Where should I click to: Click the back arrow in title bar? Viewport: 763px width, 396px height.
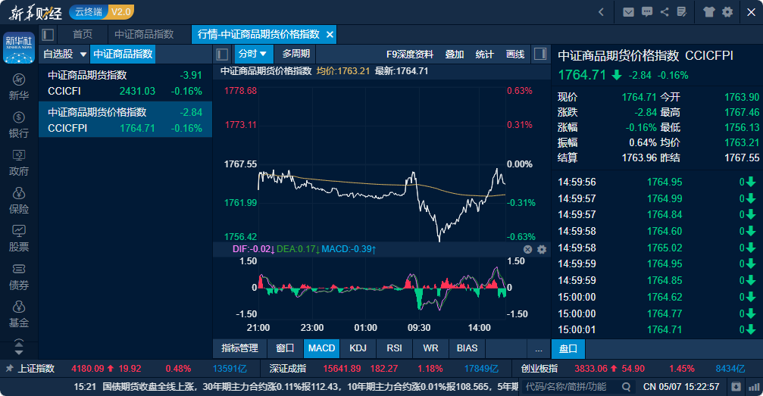coord(601,12)
